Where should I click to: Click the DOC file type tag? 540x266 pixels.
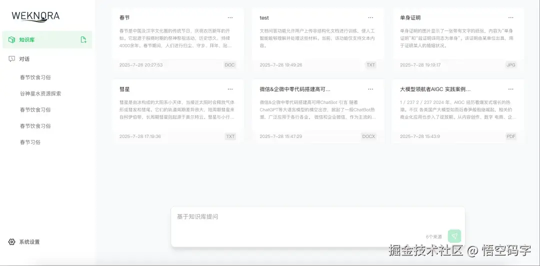229,65
